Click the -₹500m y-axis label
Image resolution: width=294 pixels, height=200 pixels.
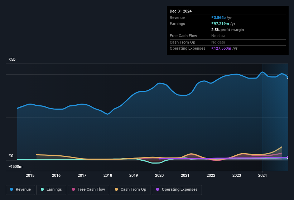click(x=15, y=166)
